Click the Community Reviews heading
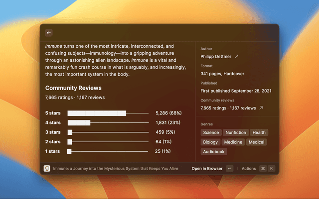319x199 pixels. [73, 88]
